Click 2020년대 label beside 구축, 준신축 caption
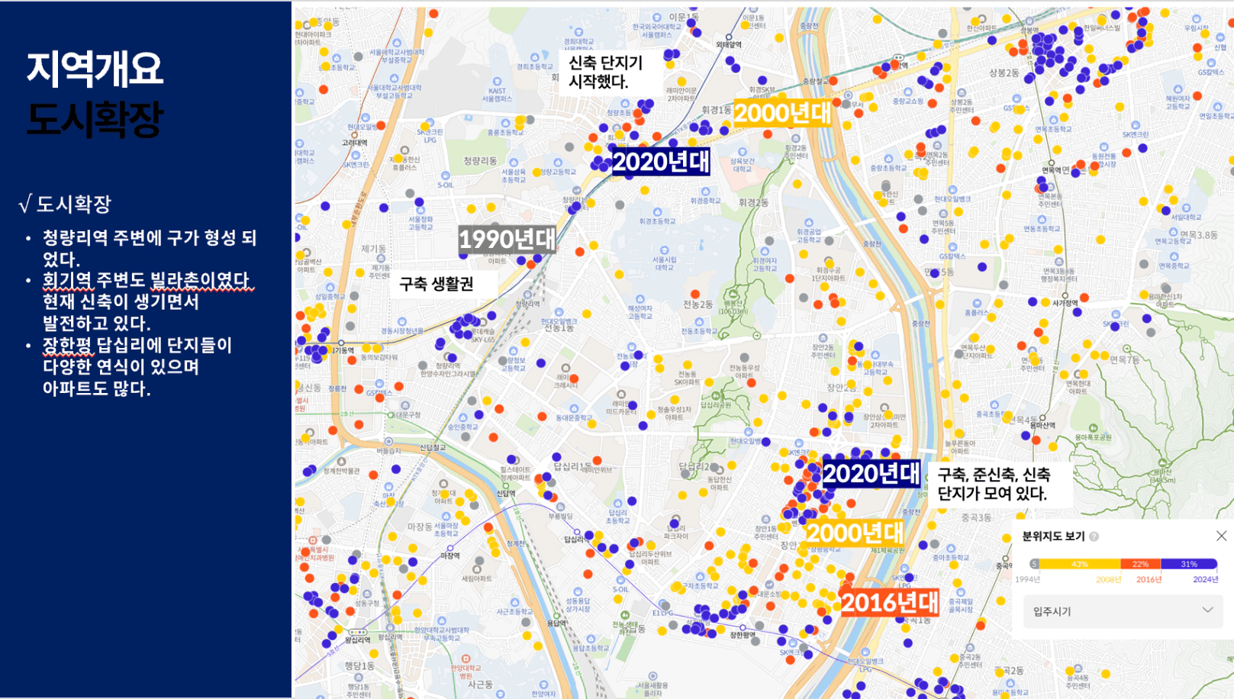Image resolution: width=1234 pixels, height=699 pixels. pyautogui.click(x=871, y=473)
